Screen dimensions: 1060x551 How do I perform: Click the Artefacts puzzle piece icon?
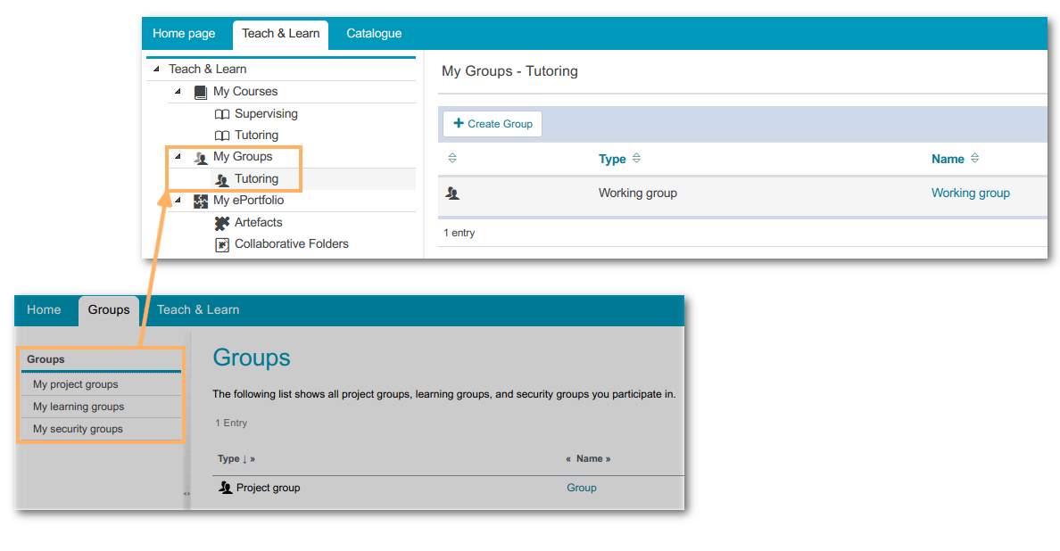222,223
